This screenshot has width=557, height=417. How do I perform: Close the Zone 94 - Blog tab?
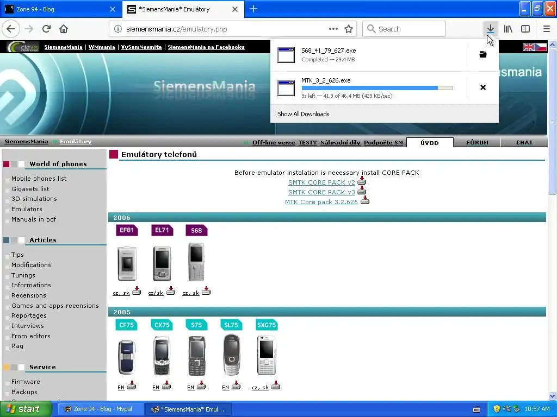click(112, 9)
